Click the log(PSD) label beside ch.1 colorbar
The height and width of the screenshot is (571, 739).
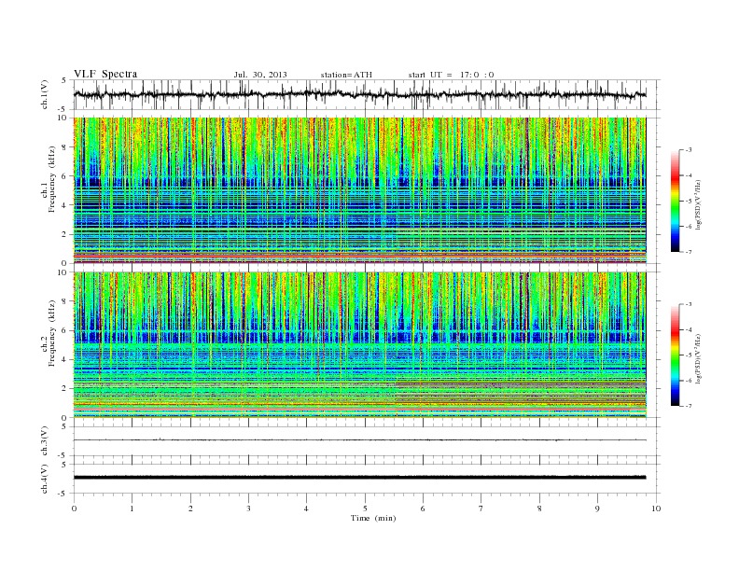tap(699, 204)
